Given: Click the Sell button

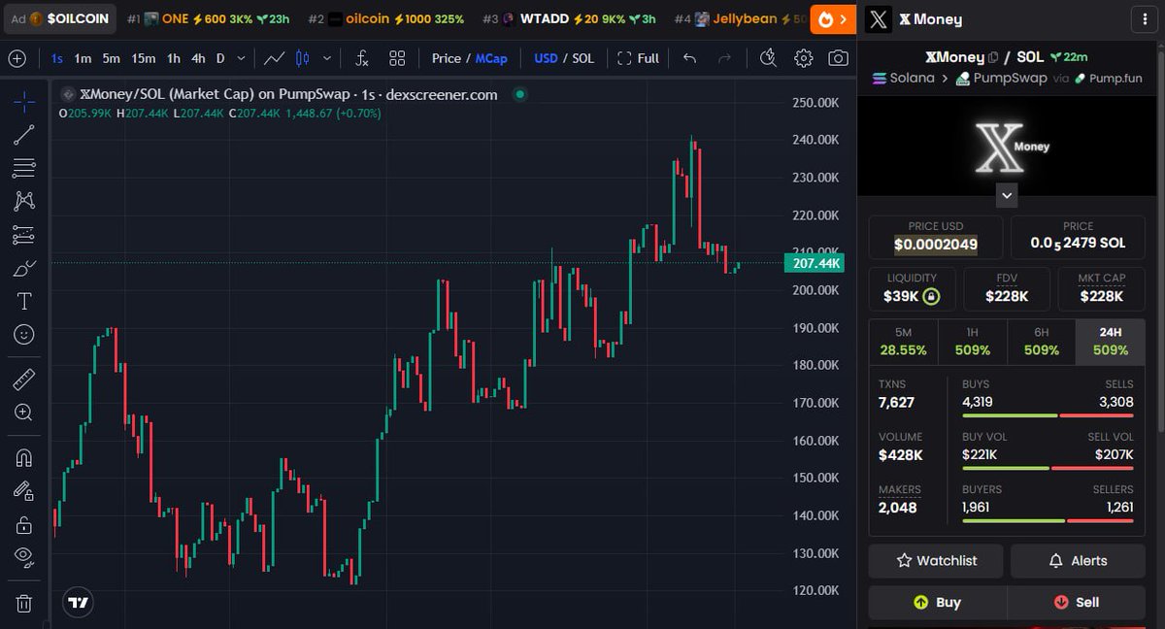Looking at the screenshot, I should (x=1077, y=603).
